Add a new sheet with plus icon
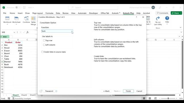Screen dimensions: 184x103 [42, 95]
